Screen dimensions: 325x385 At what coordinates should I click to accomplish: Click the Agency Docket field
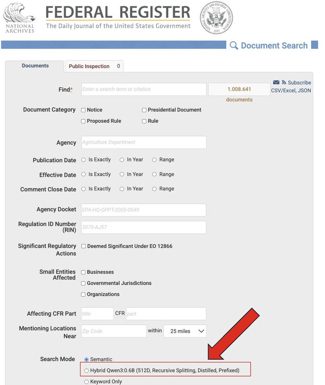click(x=144, y=210)
